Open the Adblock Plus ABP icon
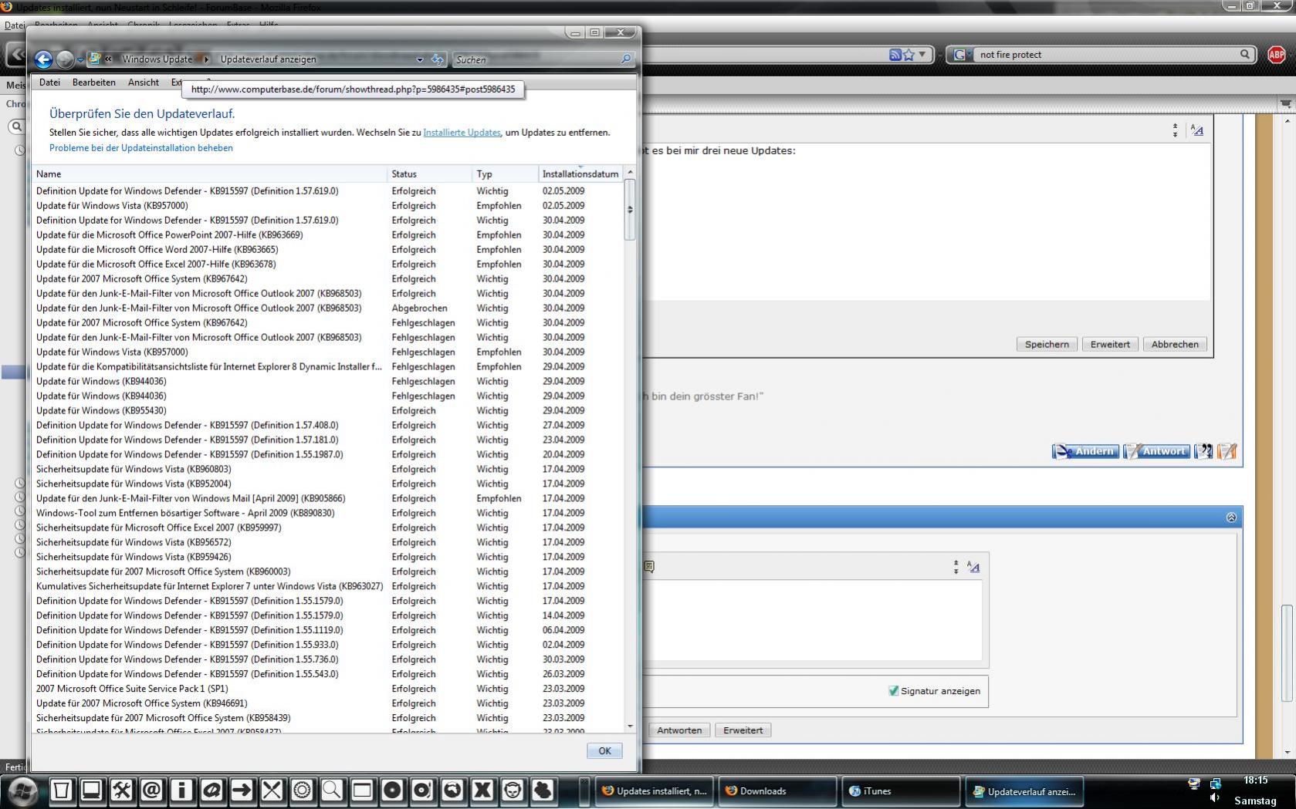Viewport: 1296px width, 809px height. [x=1277, y=55]
